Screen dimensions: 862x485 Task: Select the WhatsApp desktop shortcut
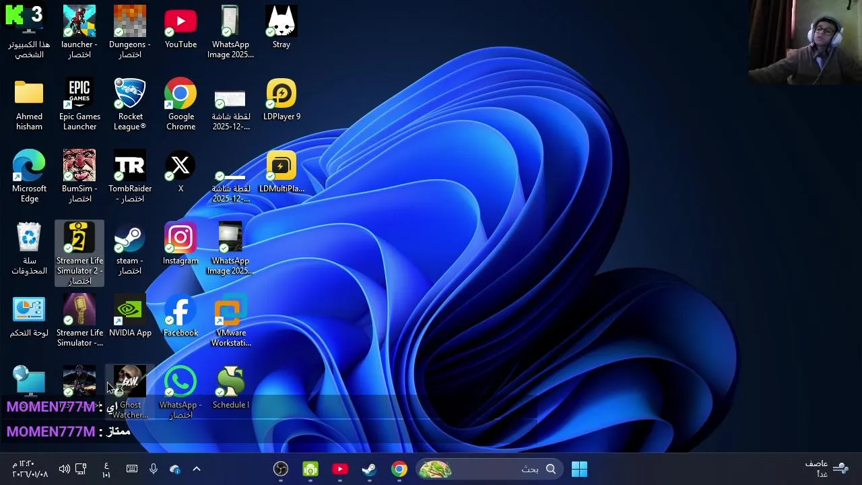180,392
